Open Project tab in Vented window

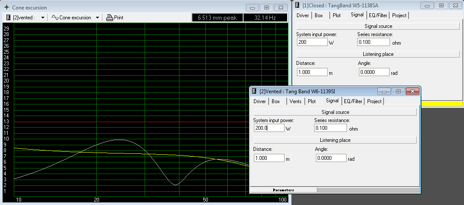coord(374,101)
